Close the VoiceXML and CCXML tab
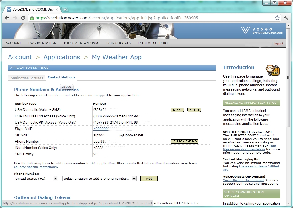Screen dimensions: 293x208 point(57,9)
